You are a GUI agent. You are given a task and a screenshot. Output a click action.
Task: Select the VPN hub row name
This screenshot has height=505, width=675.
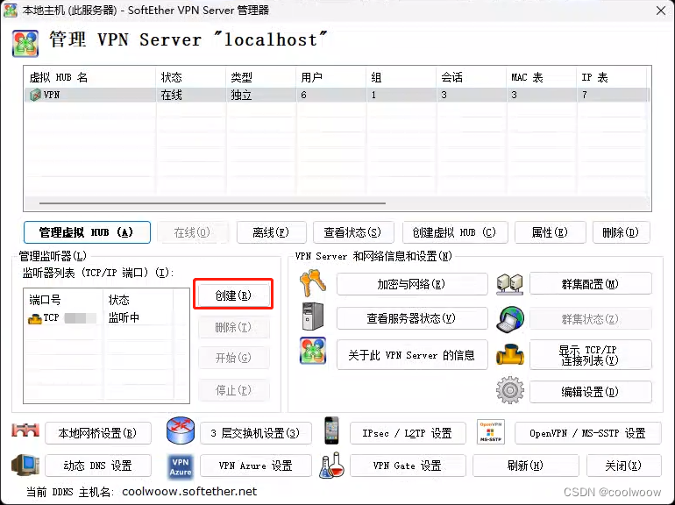tap(52, 95)
